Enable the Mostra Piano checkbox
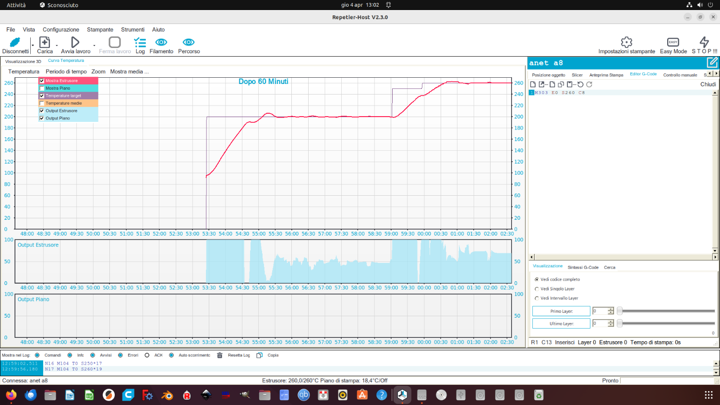 [42, 88]
